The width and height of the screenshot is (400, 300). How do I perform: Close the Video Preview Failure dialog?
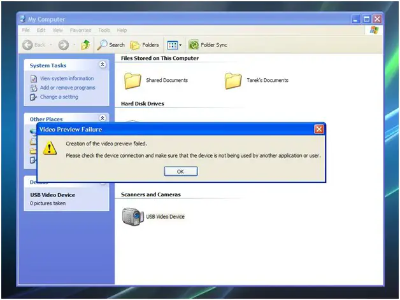[318, 129]
